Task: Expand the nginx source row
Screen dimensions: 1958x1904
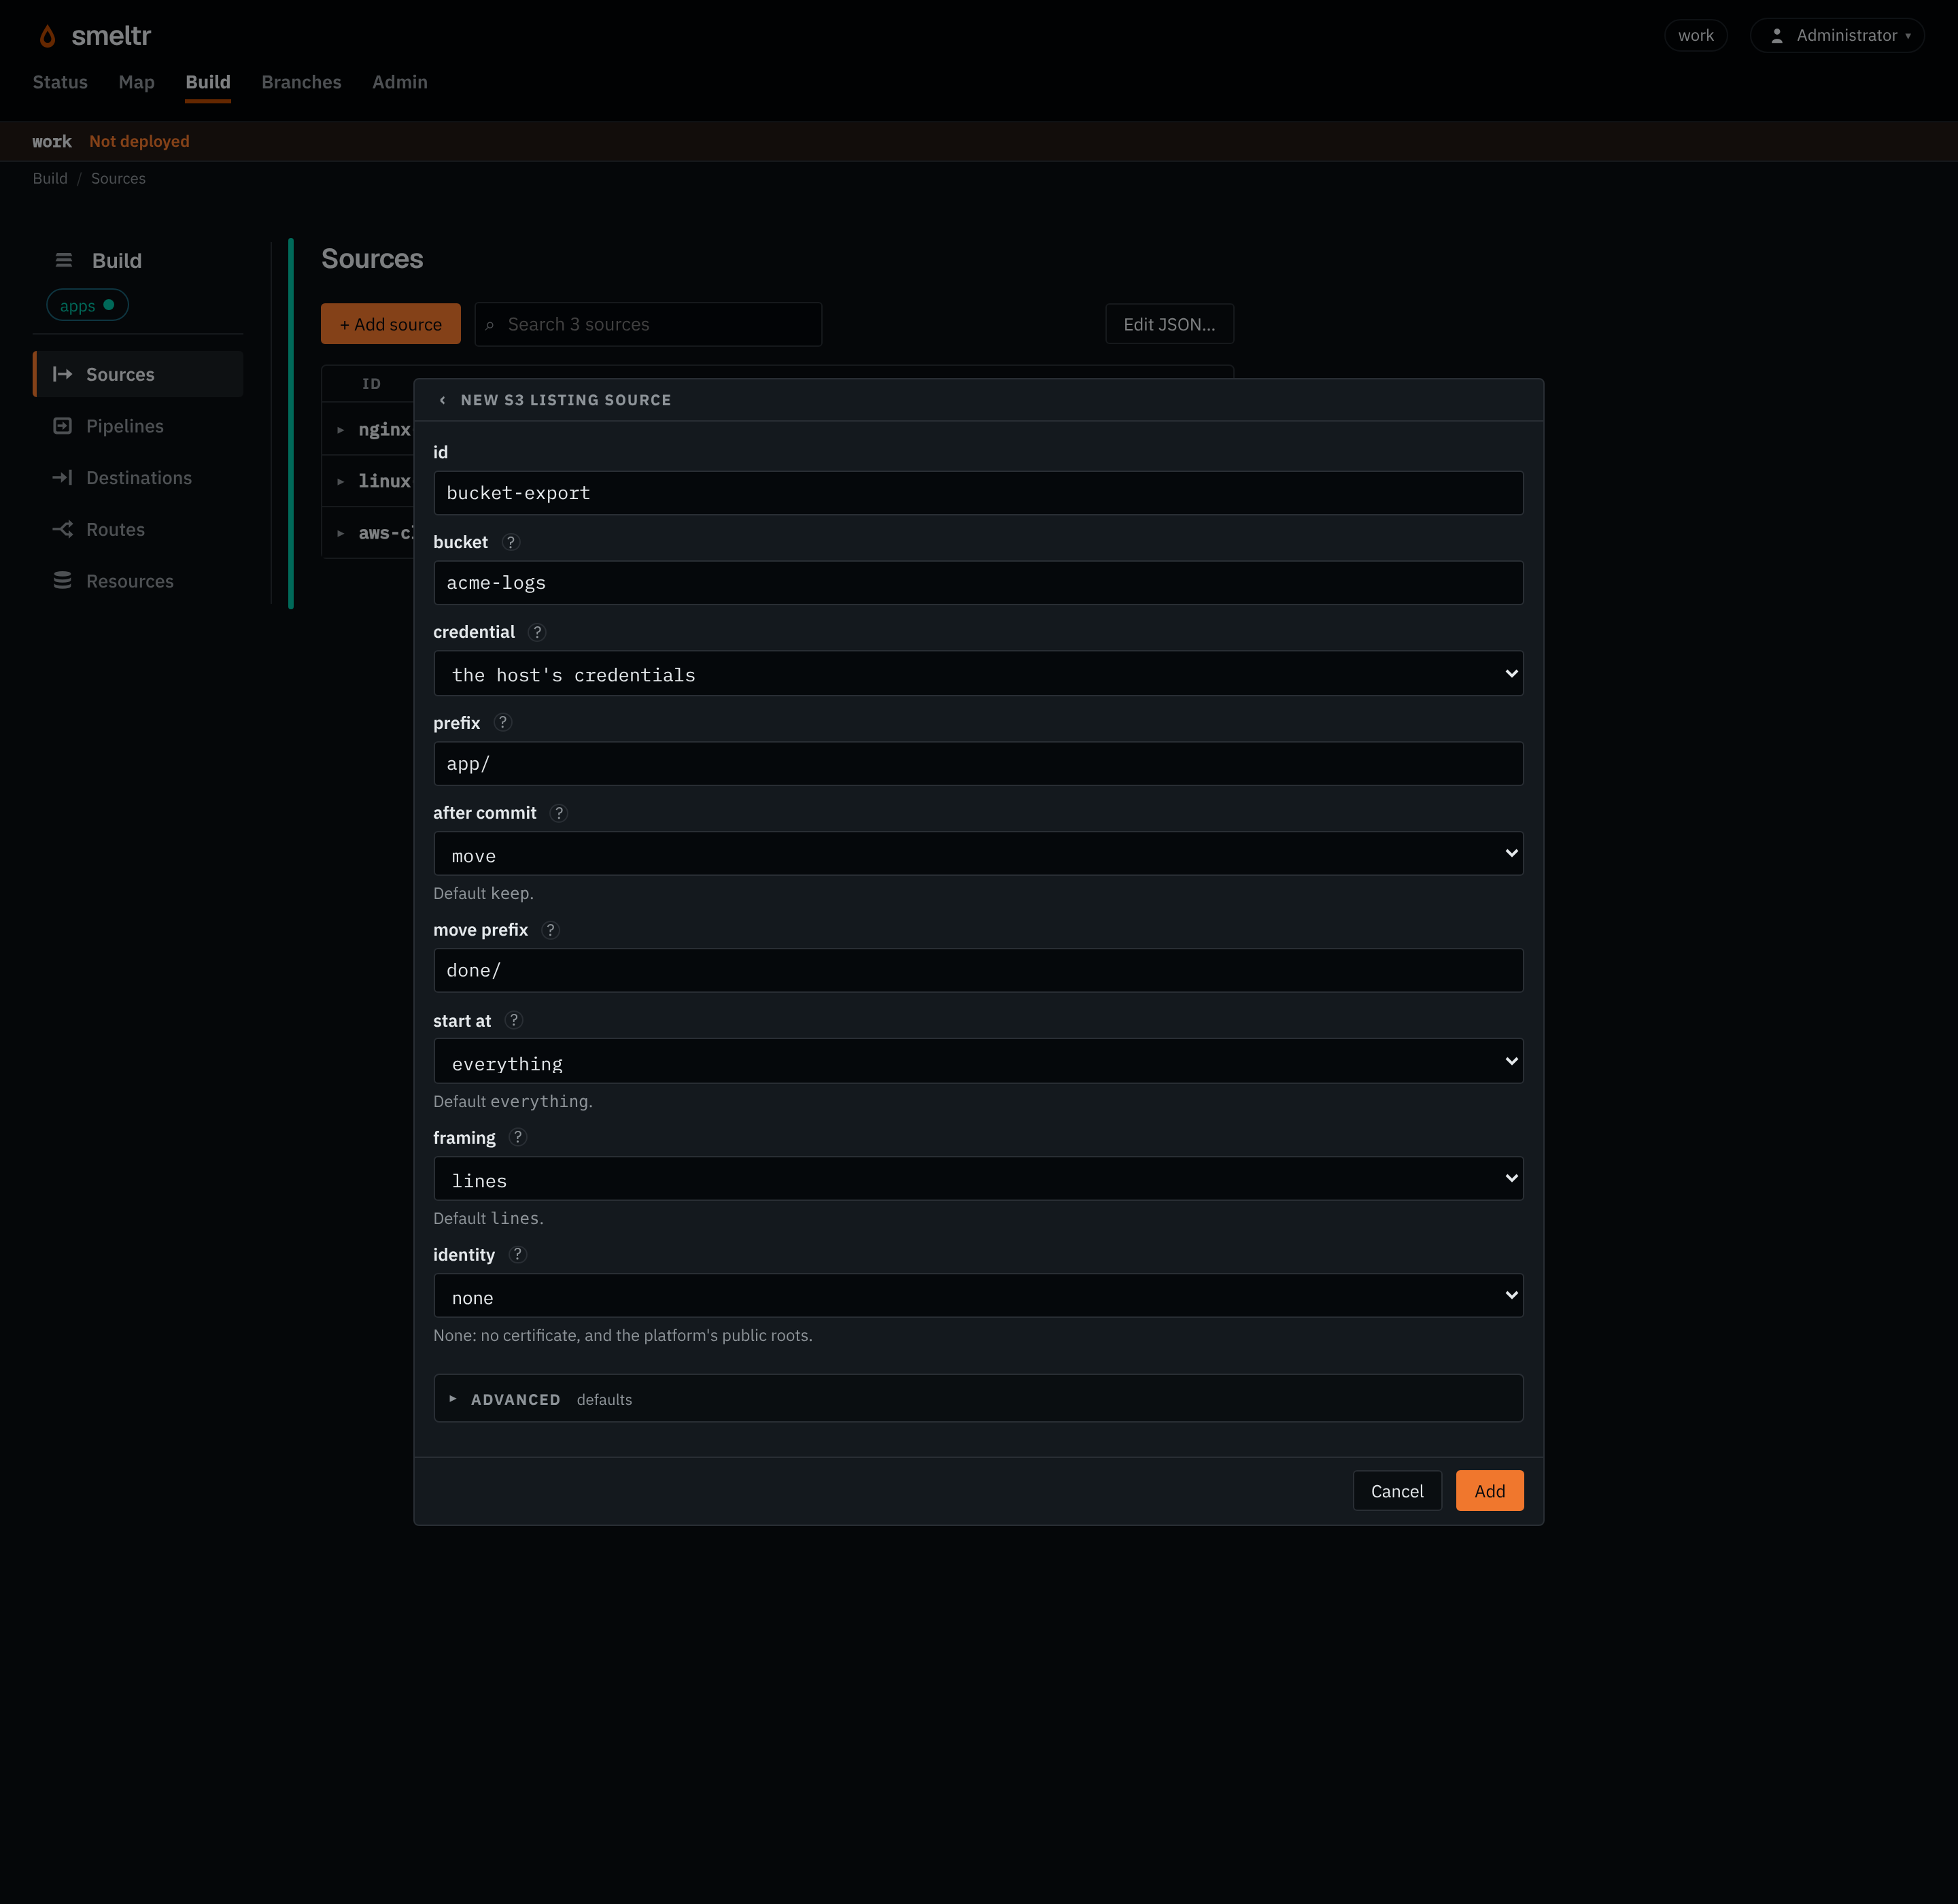Action: [x=340, y=430]
